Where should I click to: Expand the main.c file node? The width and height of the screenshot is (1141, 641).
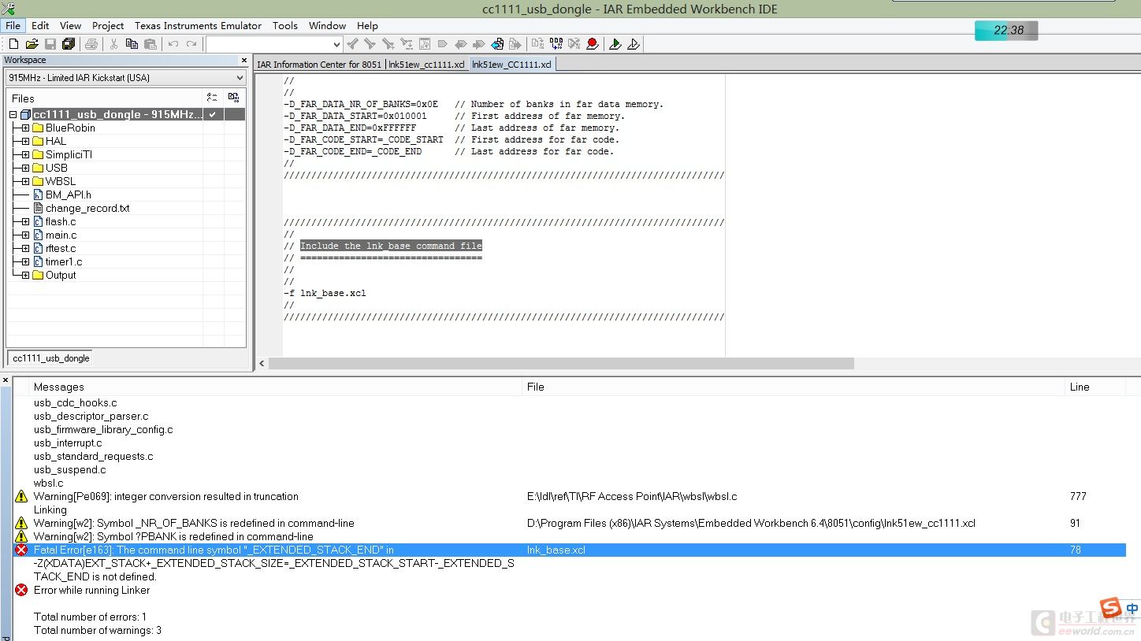tap(25, 235)
